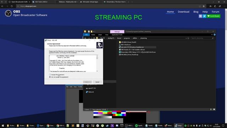
Task: Click 'utilities' in the Explorer address path
Action: click(135, 38)
